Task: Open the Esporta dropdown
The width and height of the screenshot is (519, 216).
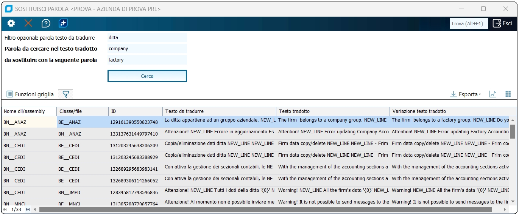Action: [466, 94]
